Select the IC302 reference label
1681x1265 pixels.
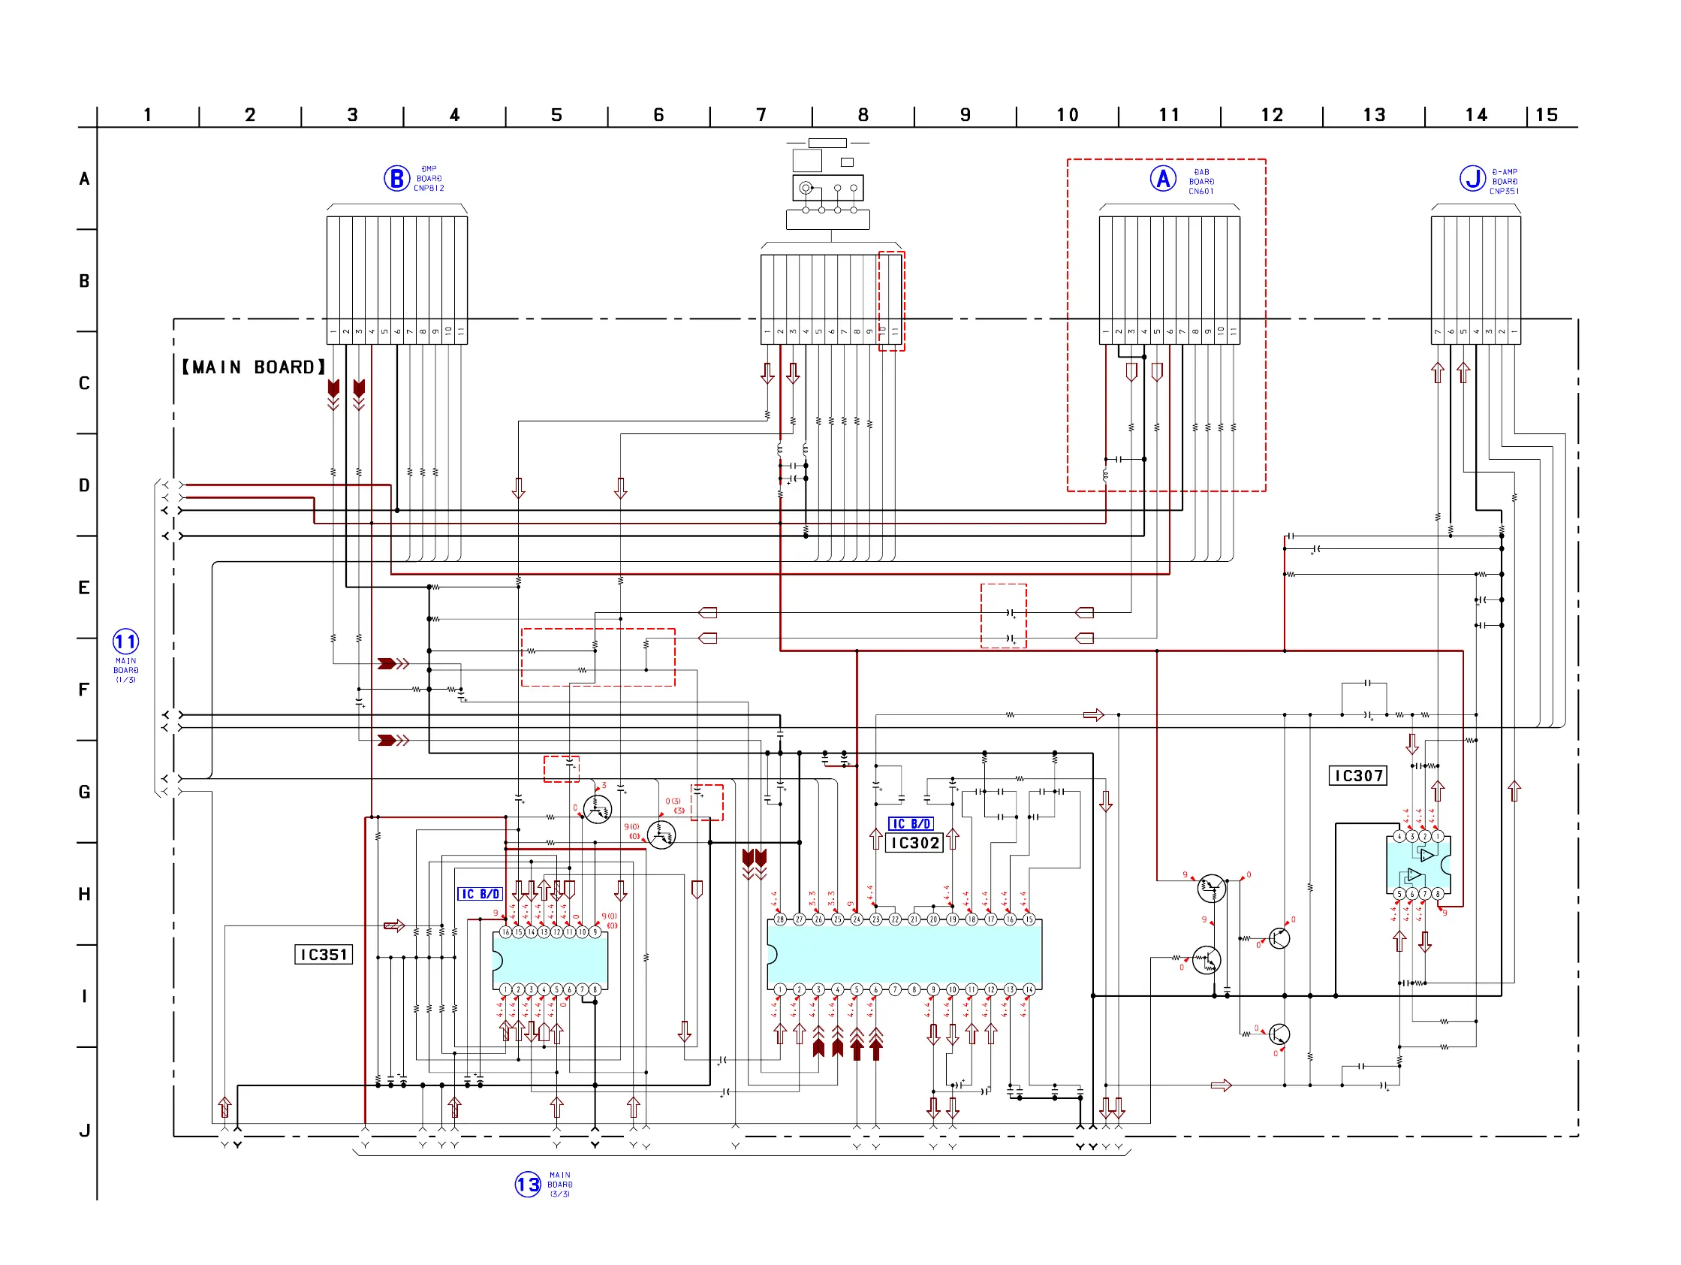(915, 842)
